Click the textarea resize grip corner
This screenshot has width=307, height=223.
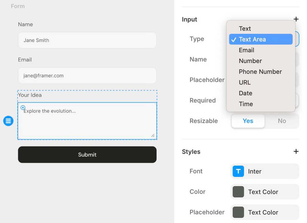coord(153,135)
